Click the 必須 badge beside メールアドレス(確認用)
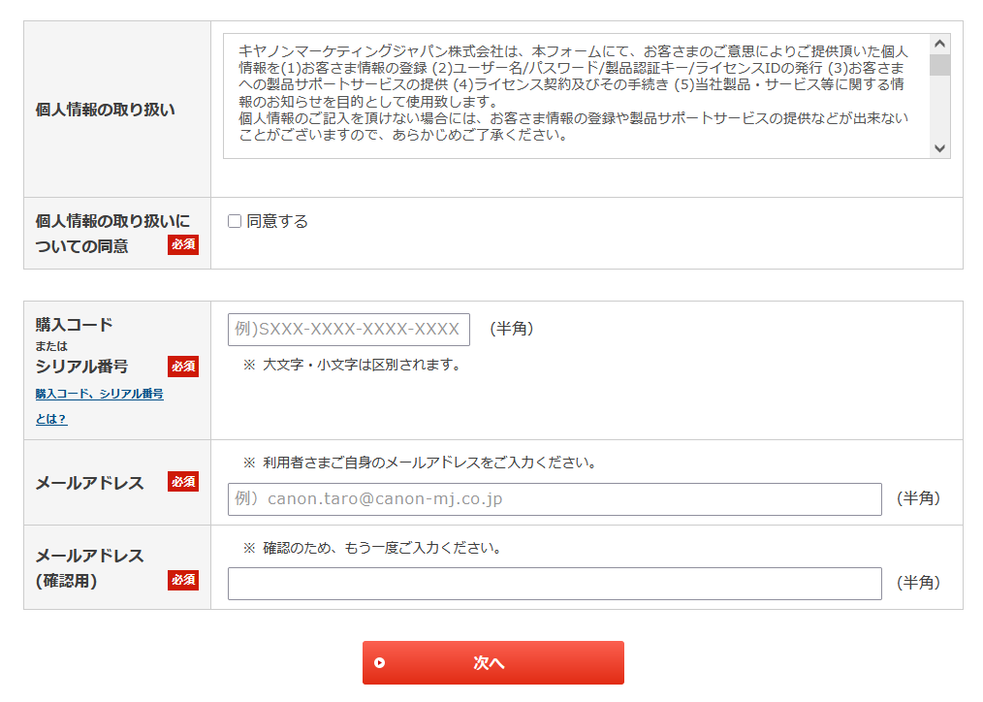Screen dimensions: 983x702 (183, 581)
